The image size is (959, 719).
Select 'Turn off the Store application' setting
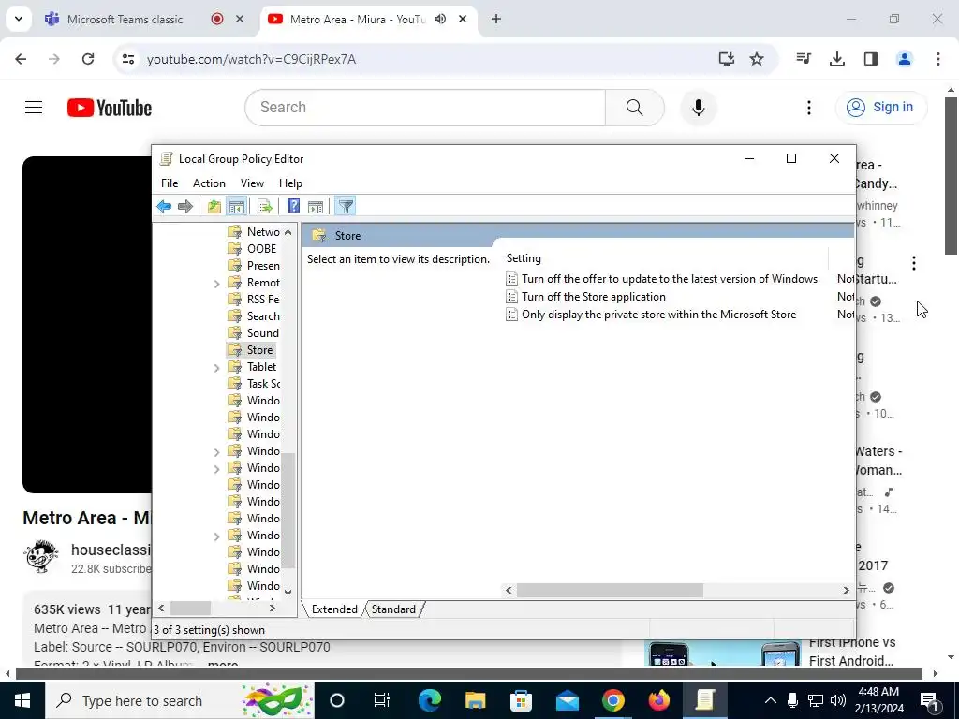click(593, 297)
